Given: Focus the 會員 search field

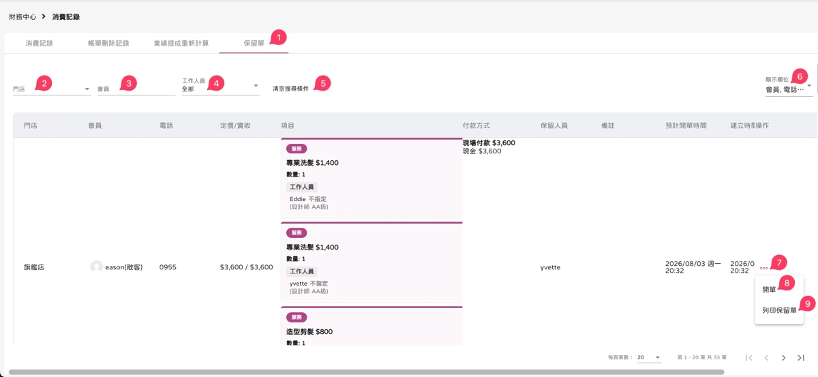Looking at the screenshot, I should pos(136,89).
